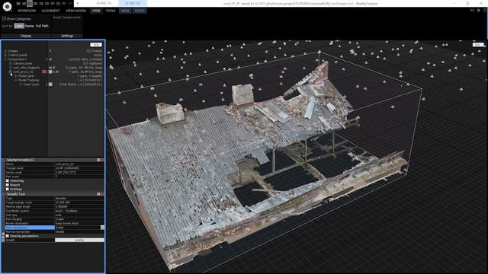Screen dimensions: 488x274
Task: Click 1Ds panel view button in left panel
Action: pyautogui.click(x=96, y=45)
